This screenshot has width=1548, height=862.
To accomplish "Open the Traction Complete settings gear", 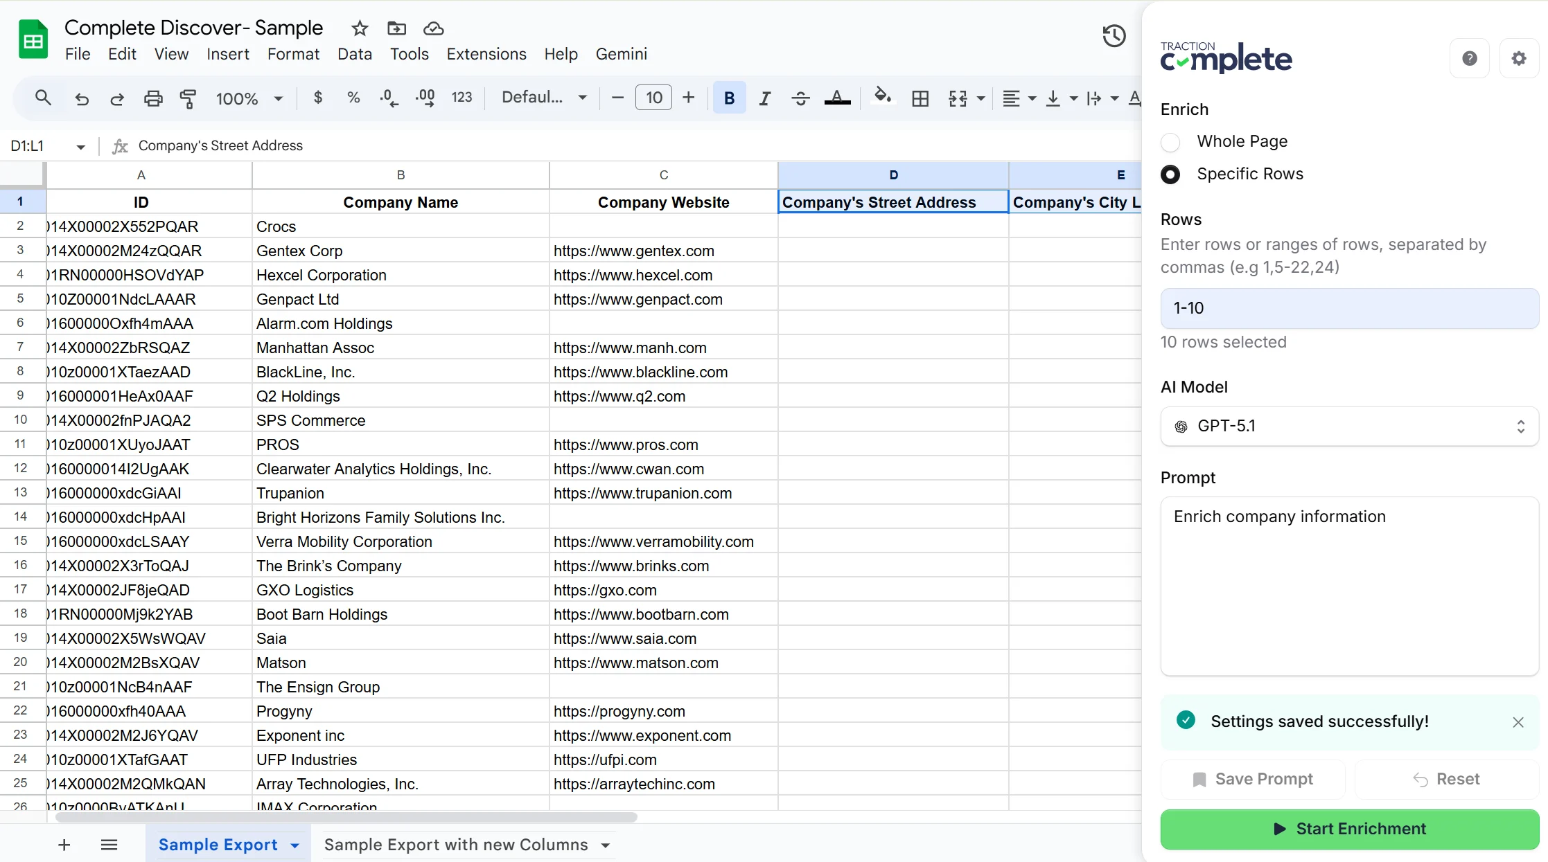I will pos(1519,59).
